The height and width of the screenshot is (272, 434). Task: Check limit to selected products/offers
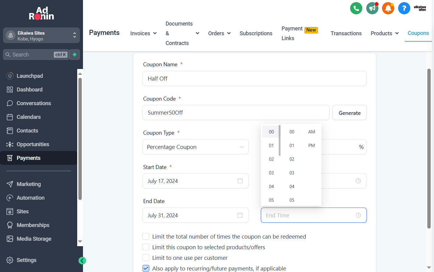(146, 247)
